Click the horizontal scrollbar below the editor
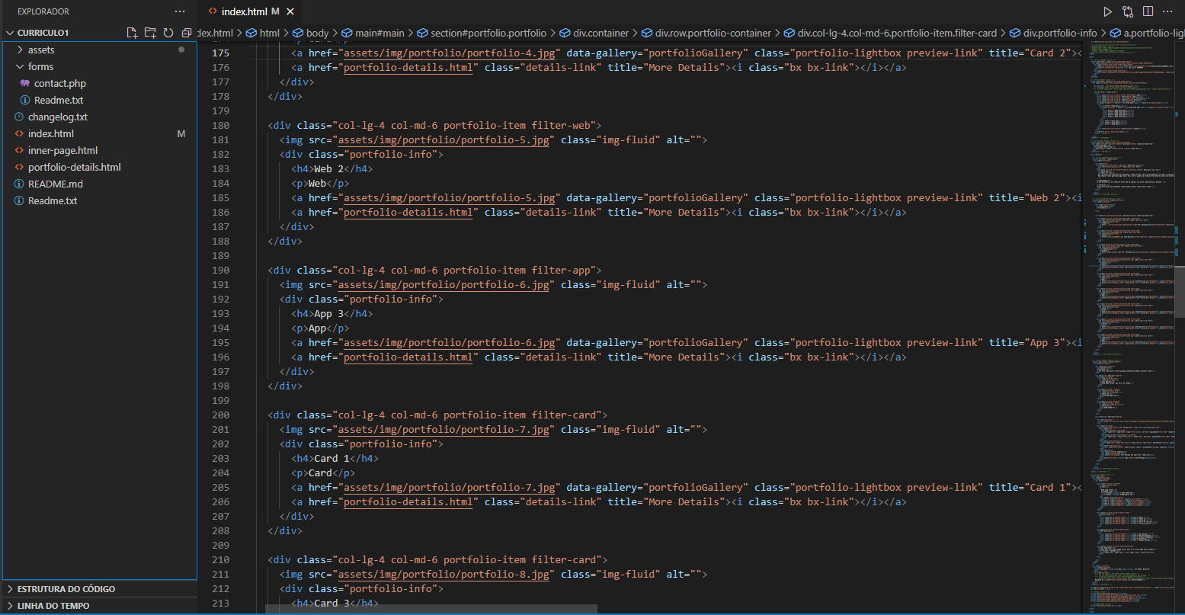 click(x=431, y=609)
